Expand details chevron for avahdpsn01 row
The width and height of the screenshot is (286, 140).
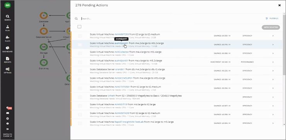273,62
